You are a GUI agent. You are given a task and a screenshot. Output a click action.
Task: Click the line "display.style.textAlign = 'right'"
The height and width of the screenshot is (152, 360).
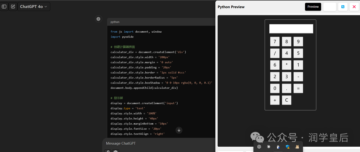pos(138,134)
